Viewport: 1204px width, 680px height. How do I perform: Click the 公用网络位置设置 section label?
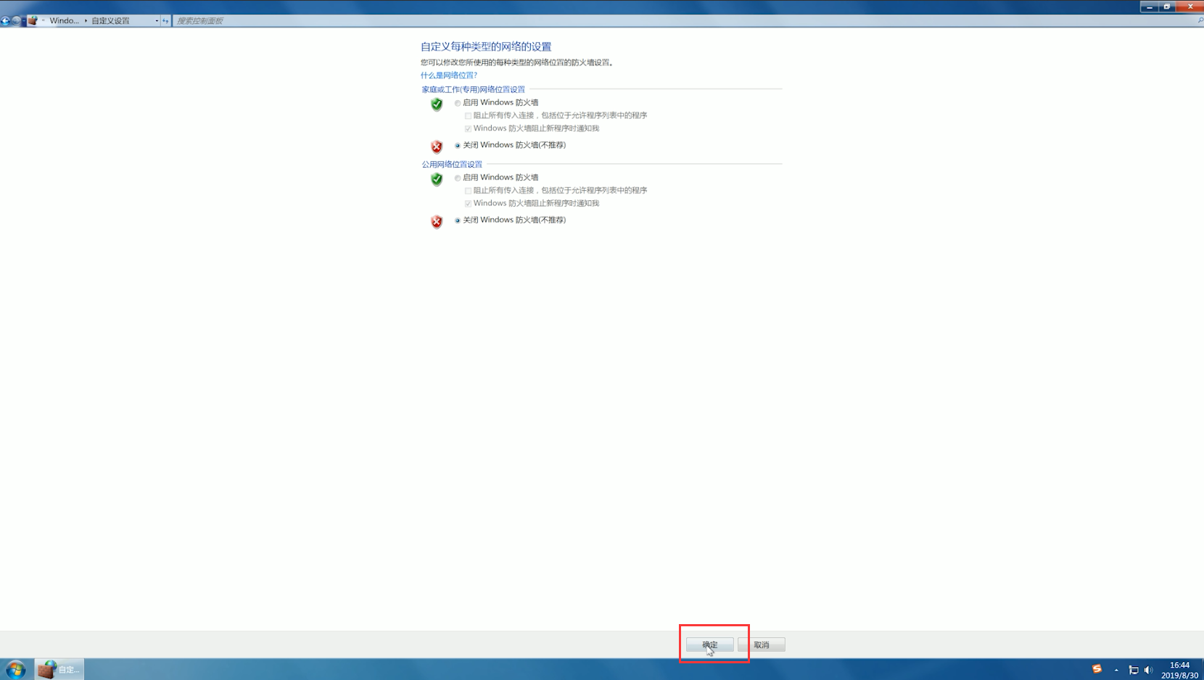click(x=452, y=165)
